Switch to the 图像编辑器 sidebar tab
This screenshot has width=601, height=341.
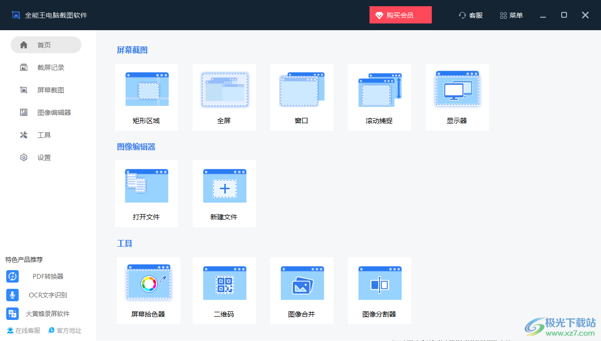(x=46, y=113)
